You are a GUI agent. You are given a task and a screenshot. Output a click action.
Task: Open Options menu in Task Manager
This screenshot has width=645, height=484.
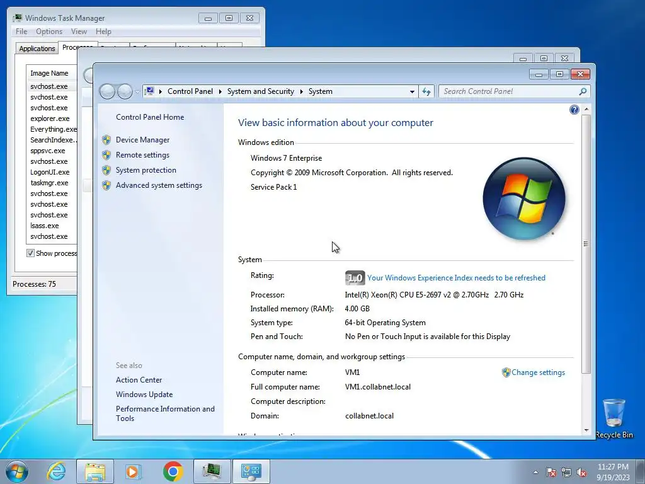pos(49,32)
